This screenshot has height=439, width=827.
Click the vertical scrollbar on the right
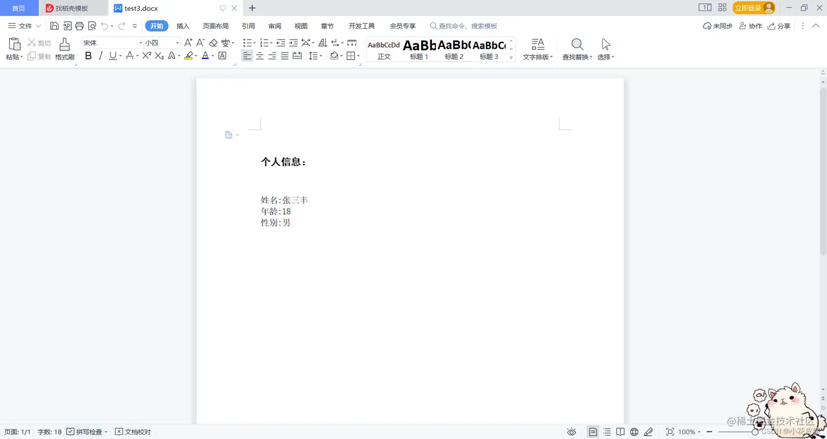point(823,171)
